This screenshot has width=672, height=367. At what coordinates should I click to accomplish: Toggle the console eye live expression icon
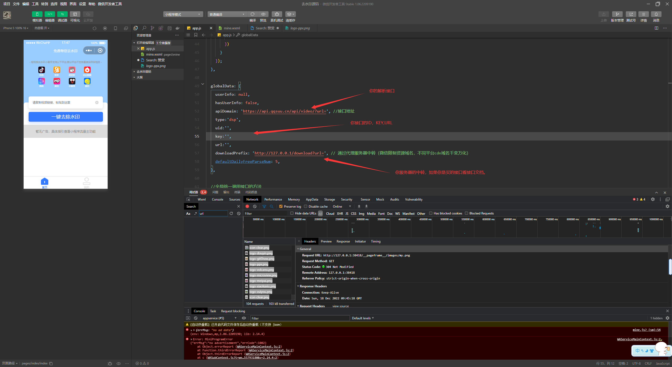(244, 318)
